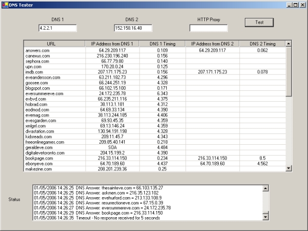This screenshot has width=308, height=231.
Task: Click the status log scroll down arrow
Action: click(265, 217)
